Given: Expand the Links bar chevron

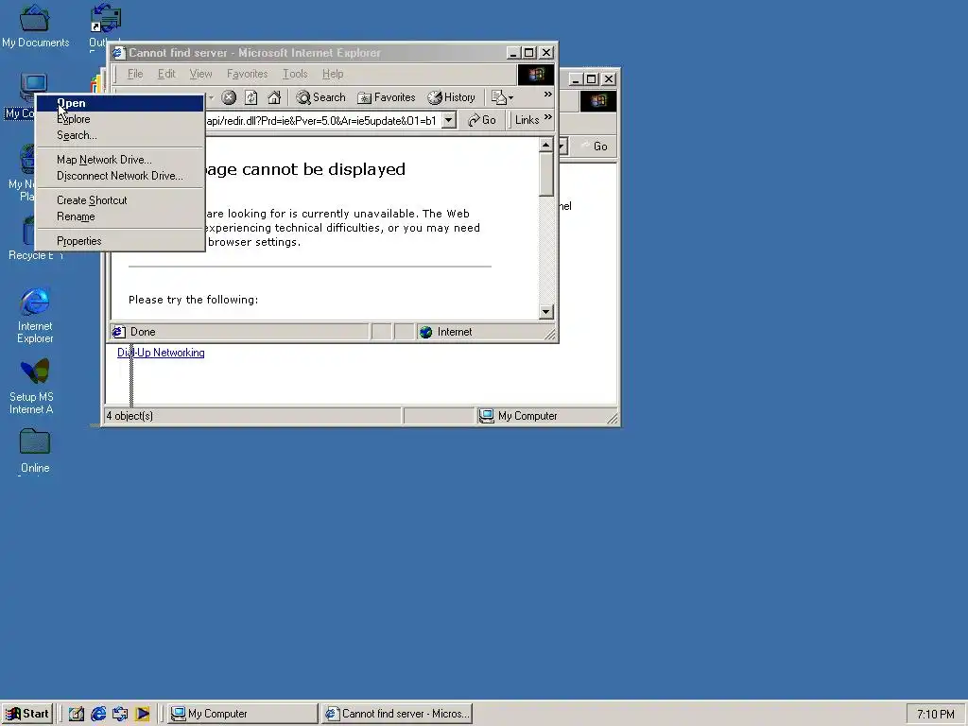Looking at the screenshot, I should 547,117.
